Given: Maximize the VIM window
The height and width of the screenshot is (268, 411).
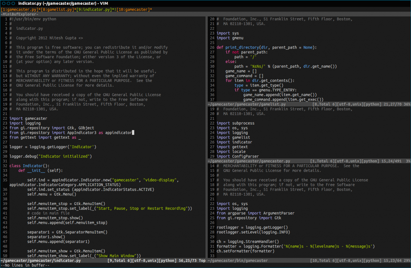Looking at the screenshot, I should pos(14,3).
